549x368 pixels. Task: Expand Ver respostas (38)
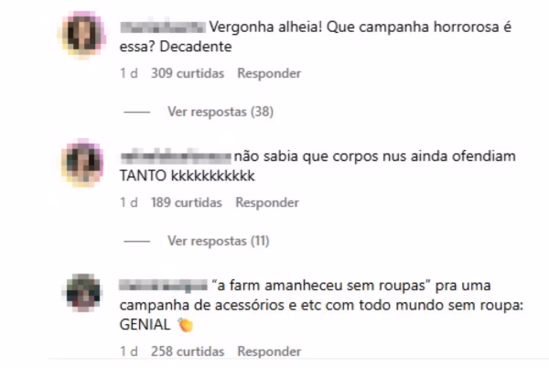[221, 112]
